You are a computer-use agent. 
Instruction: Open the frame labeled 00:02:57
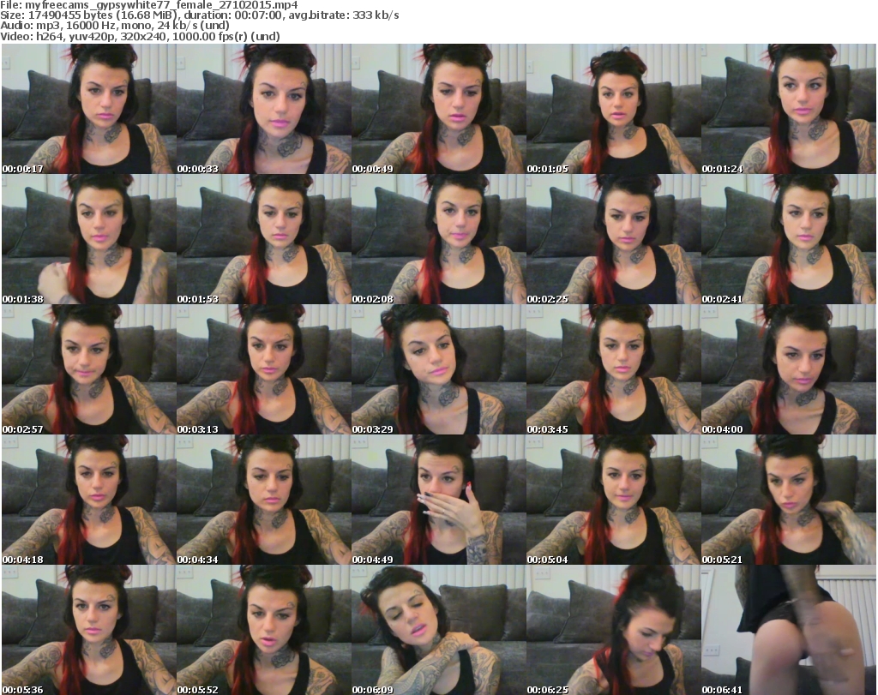coord(89,369)
